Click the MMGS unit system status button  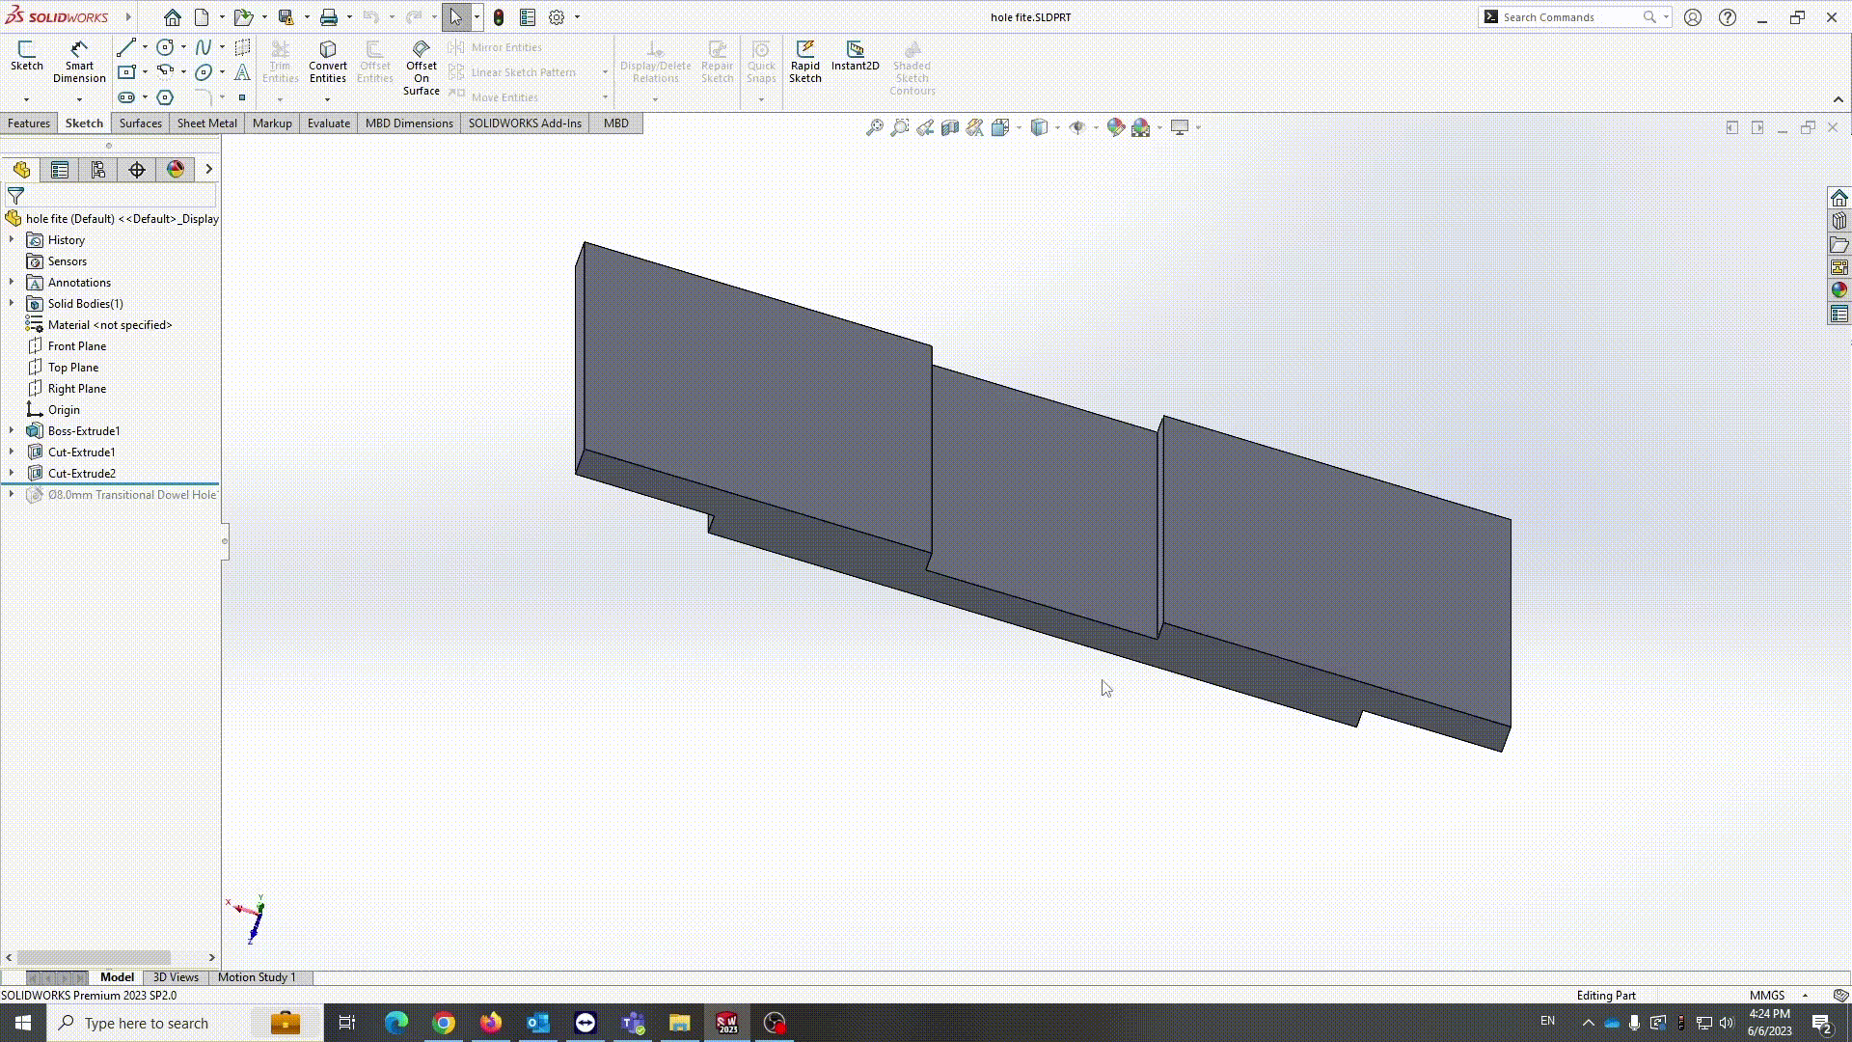point(1767,995)
